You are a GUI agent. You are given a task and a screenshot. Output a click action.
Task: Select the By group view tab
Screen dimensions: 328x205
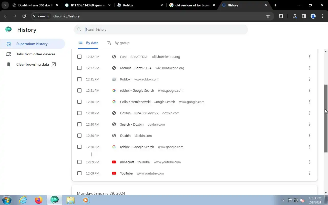(x=118, y=43)
